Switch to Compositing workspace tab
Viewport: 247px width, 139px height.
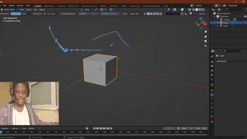coord(135,6)
